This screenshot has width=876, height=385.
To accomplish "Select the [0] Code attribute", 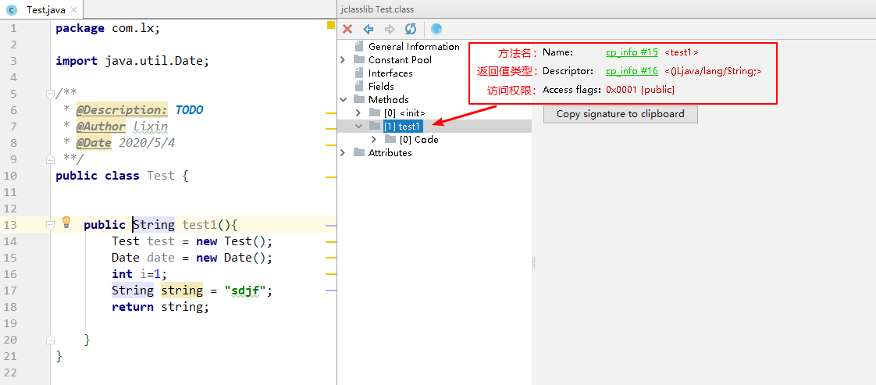I will pos(419,140).
